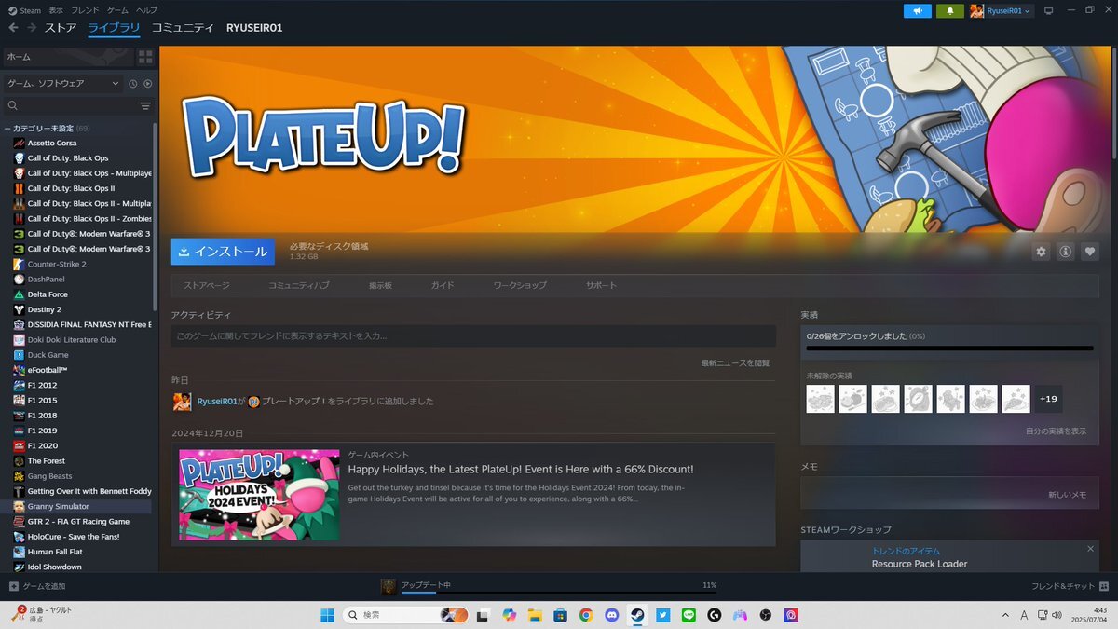Viewport: 1118px width, 629px height.
Task: Open PlateUp! manage gear icon
Action: click(x=1041, y=252)
